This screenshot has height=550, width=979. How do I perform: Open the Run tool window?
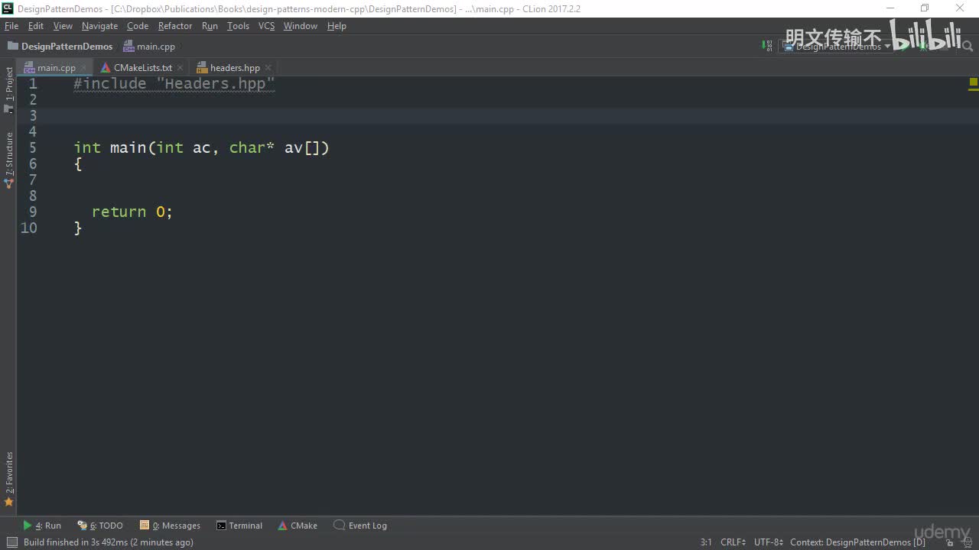(42, 526)
